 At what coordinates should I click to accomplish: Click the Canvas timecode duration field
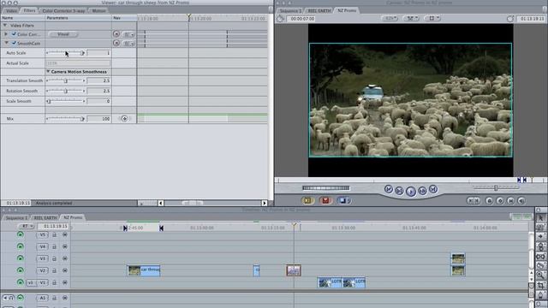pyautogui.click(x=301, y=19)
